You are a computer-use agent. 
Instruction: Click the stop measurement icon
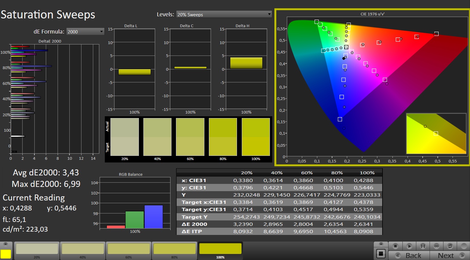tap(395, 246)
